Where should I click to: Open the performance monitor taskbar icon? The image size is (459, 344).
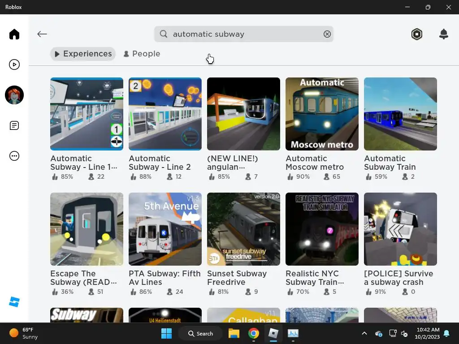(x=293, y=333)
